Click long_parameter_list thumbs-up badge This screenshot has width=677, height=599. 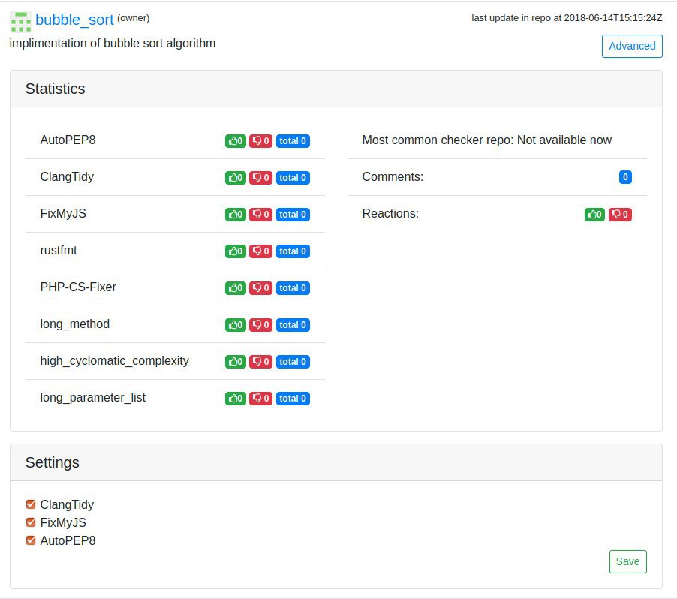[236, 398]
